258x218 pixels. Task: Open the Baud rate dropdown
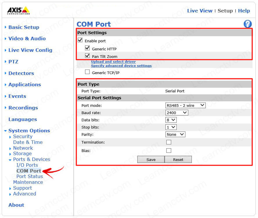[176, 113]
